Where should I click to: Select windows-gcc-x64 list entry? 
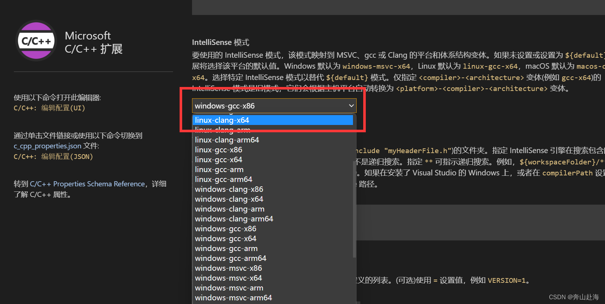273,239
